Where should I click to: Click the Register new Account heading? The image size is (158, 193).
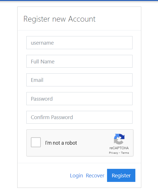pyautogui.click(x=59, y=19)
